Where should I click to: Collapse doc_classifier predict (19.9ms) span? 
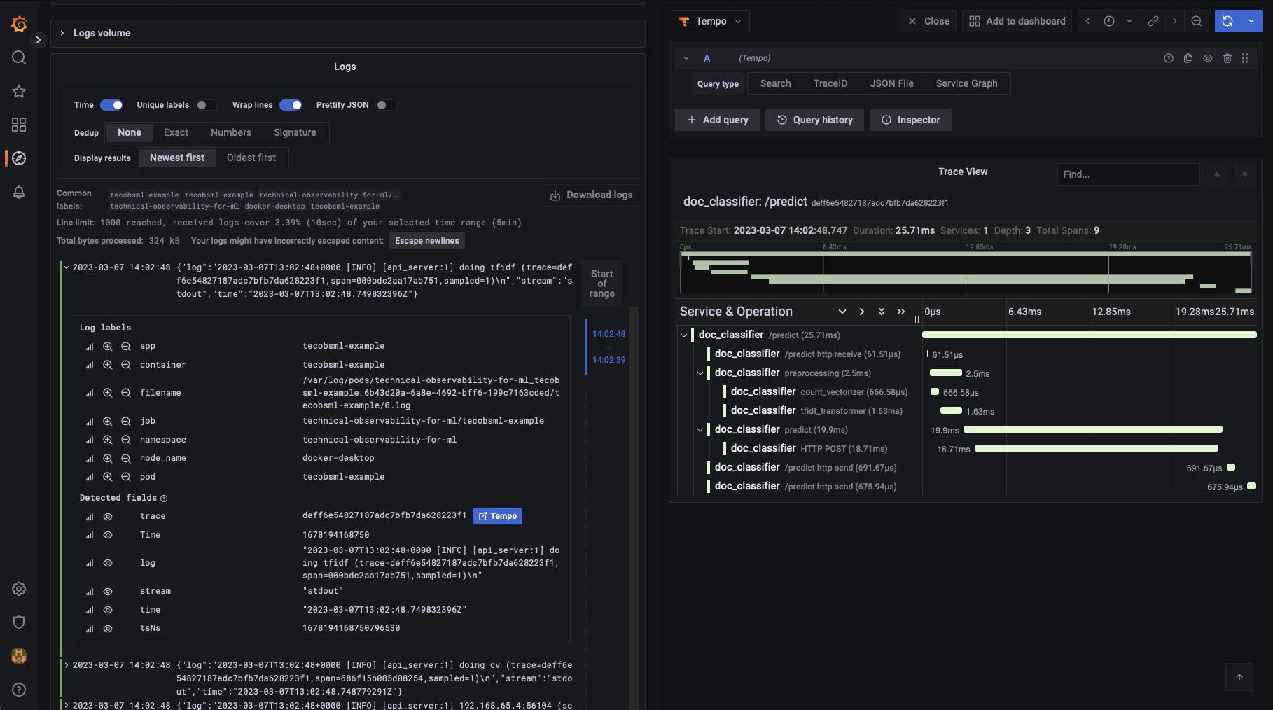(700, 430)
